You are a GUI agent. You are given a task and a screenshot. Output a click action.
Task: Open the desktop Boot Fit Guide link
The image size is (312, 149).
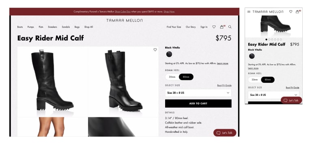[224, 85]
